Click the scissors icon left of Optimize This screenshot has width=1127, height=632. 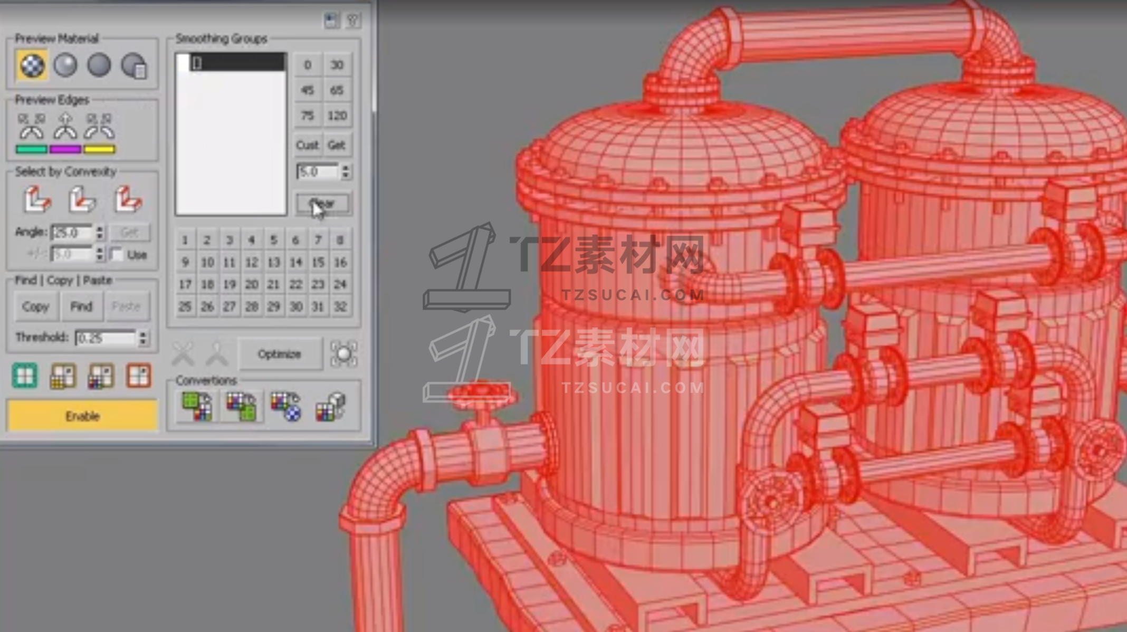(x=183, y=353)
